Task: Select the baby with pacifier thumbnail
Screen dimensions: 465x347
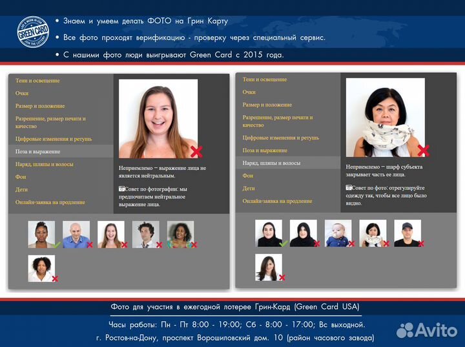Action: coord(338,233)
